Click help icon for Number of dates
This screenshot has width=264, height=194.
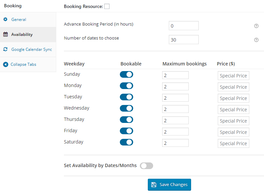pos(256,40)
